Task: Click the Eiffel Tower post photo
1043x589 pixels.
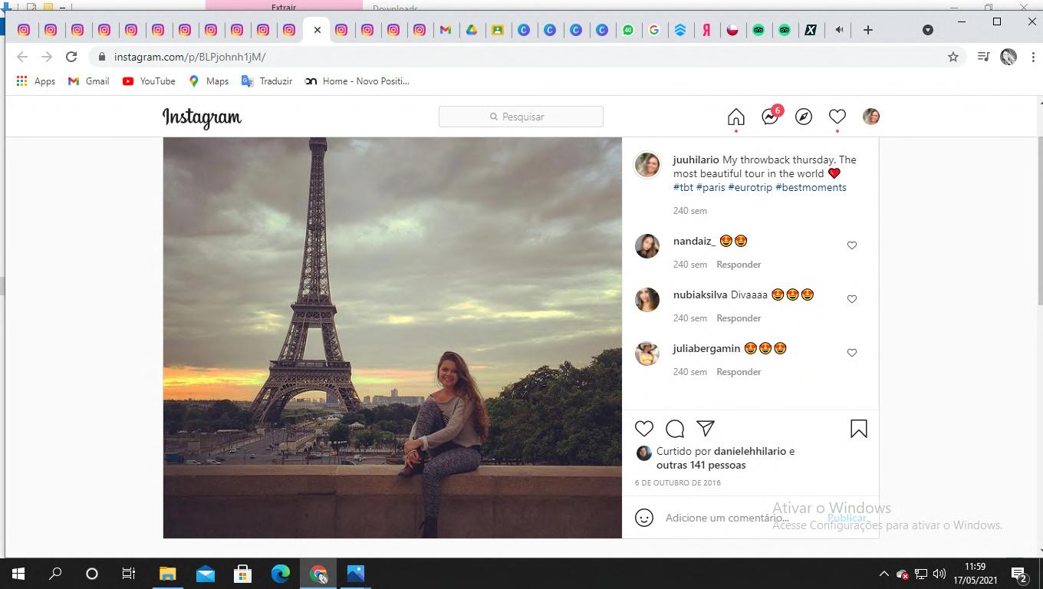Action: [393, 338]
